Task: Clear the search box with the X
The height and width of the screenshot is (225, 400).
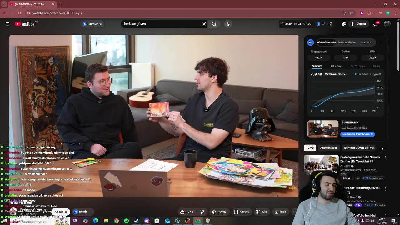Action: 204,24
